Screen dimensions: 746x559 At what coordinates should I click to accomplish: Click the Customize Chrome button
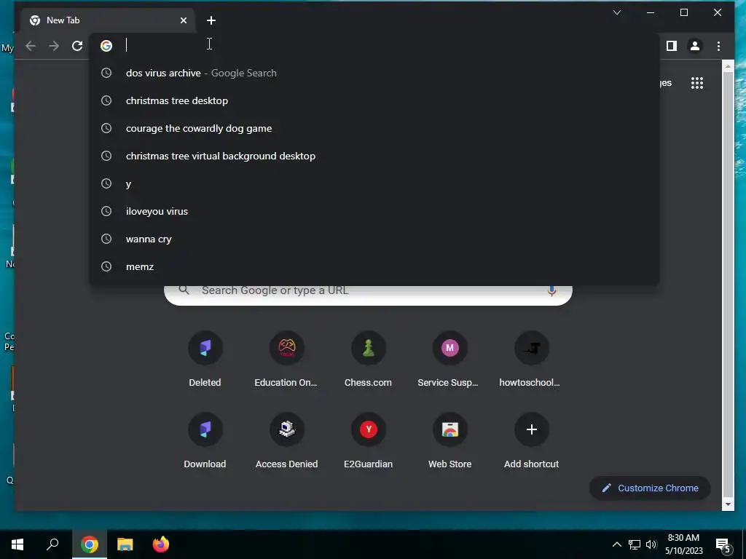[650, 488]
